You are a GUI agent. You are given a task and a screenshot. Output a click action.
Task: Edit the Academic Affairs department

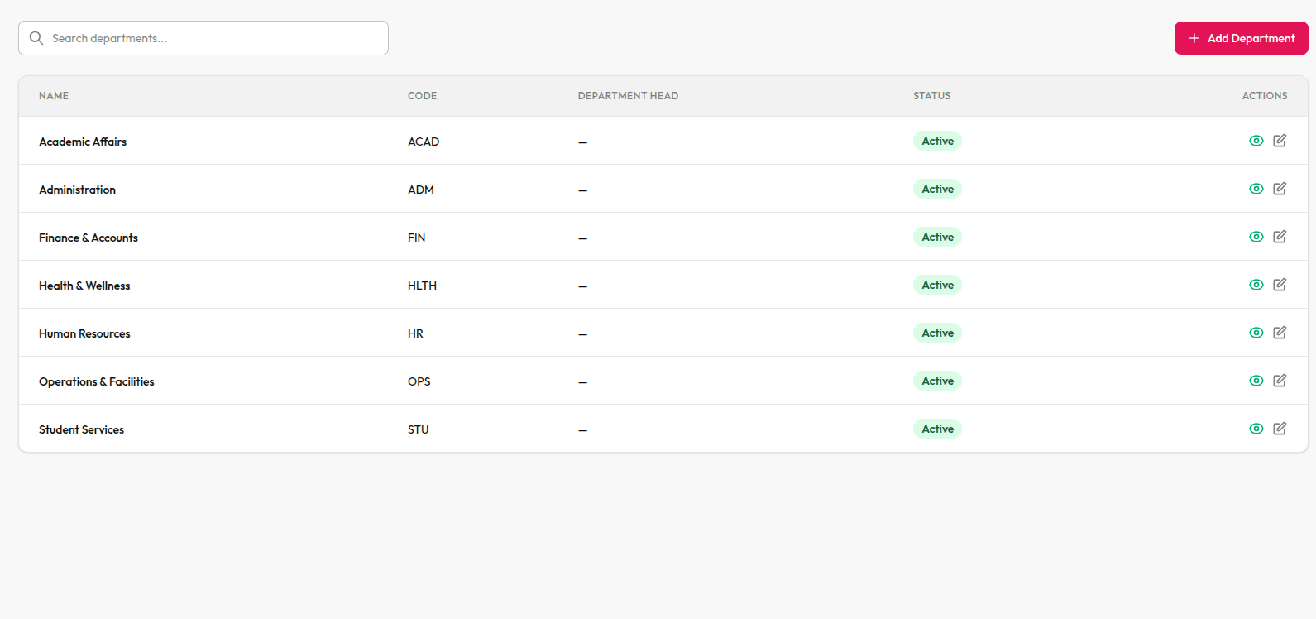1280,141
